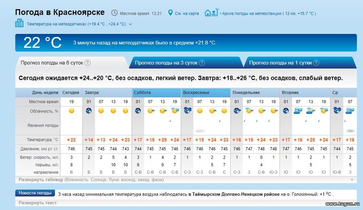Image resolution: width=363 pixels, height=210 pixels.
Task: Click the weather station house icon
Action: coord(211,12)
